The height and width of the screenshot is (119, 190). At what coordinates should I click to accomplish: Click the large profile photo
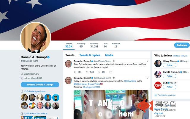point(36,37)
